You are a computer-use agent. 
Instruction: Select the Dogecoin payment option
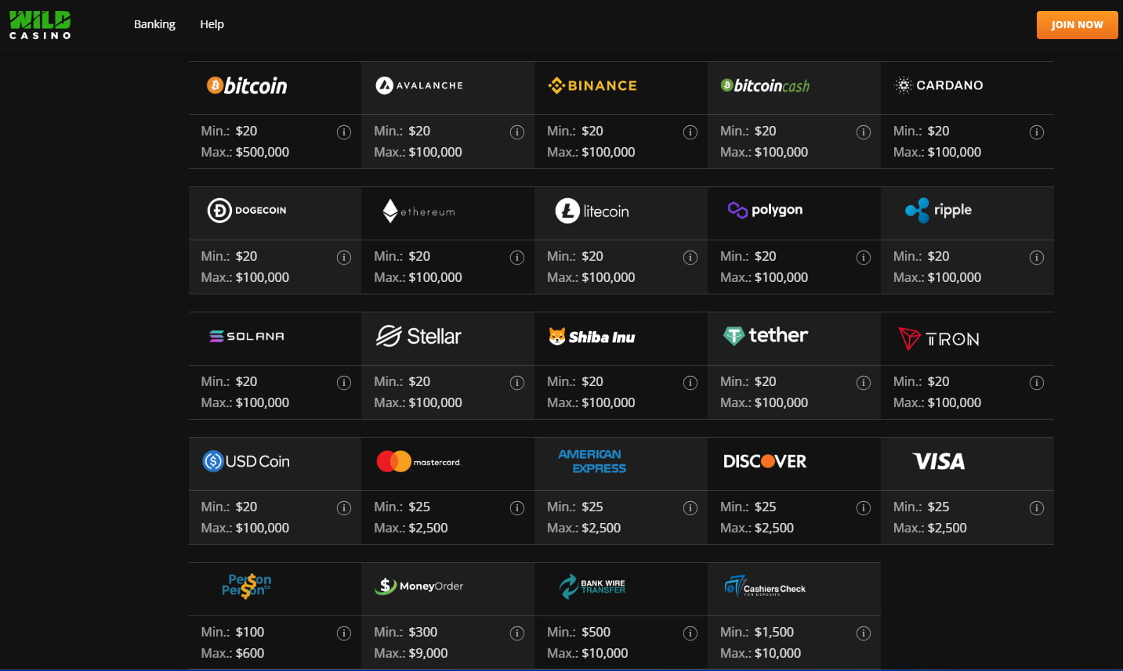(247, 211)
